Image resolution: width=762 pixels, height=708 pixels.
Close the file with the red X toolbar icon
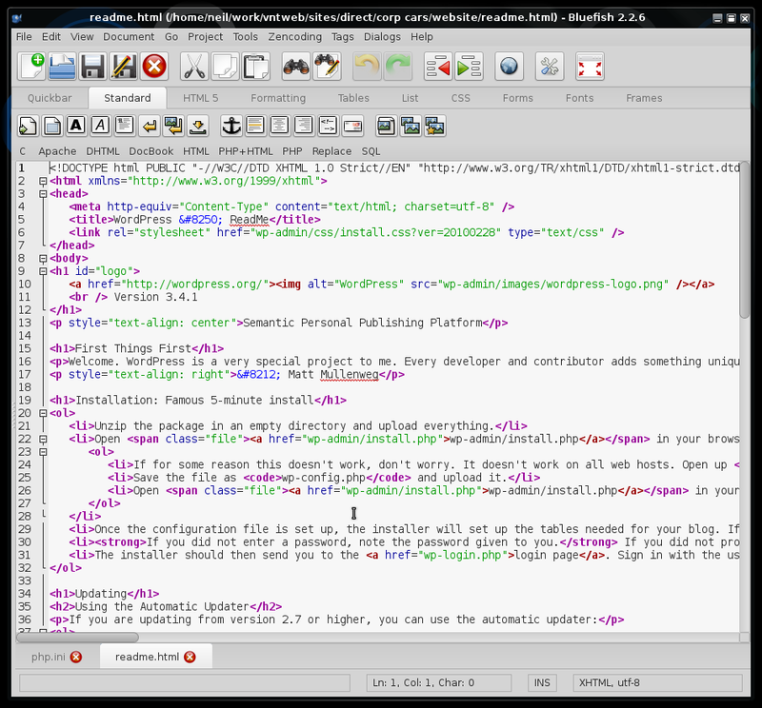pyautogui.click(x=154, y=67)
